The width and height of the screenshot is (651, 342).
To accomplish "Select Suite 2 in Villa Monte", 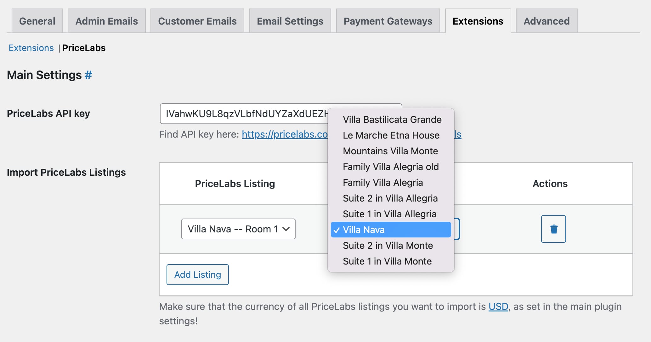I will pyautogui.click(x=388, y=245).
